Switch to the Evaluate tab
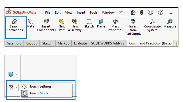Image resolution: width=183 pixels, height=102 pixels. (x=80, y=43)
